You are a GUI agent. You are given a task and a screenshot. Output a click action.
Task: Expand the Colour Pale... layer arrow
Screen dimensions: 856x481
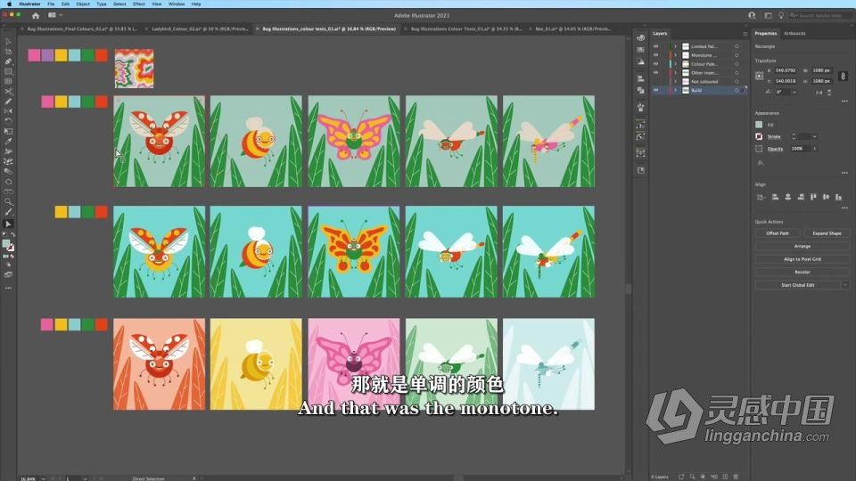coord(675,64)
